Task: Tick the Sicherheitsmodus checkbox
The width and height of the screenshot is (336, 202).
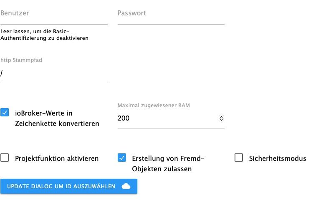Action: [x=239, y=158]
